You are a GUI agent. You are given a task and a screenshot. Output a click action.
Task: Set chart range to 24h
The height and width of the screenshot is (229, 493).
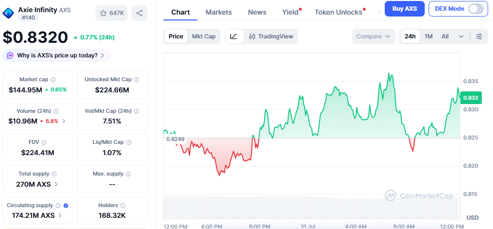point(410,36)
